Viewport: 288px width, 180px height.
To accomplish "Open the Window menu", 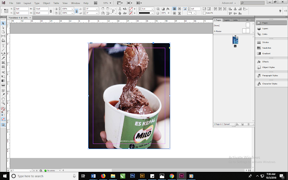I will point(75,3).
